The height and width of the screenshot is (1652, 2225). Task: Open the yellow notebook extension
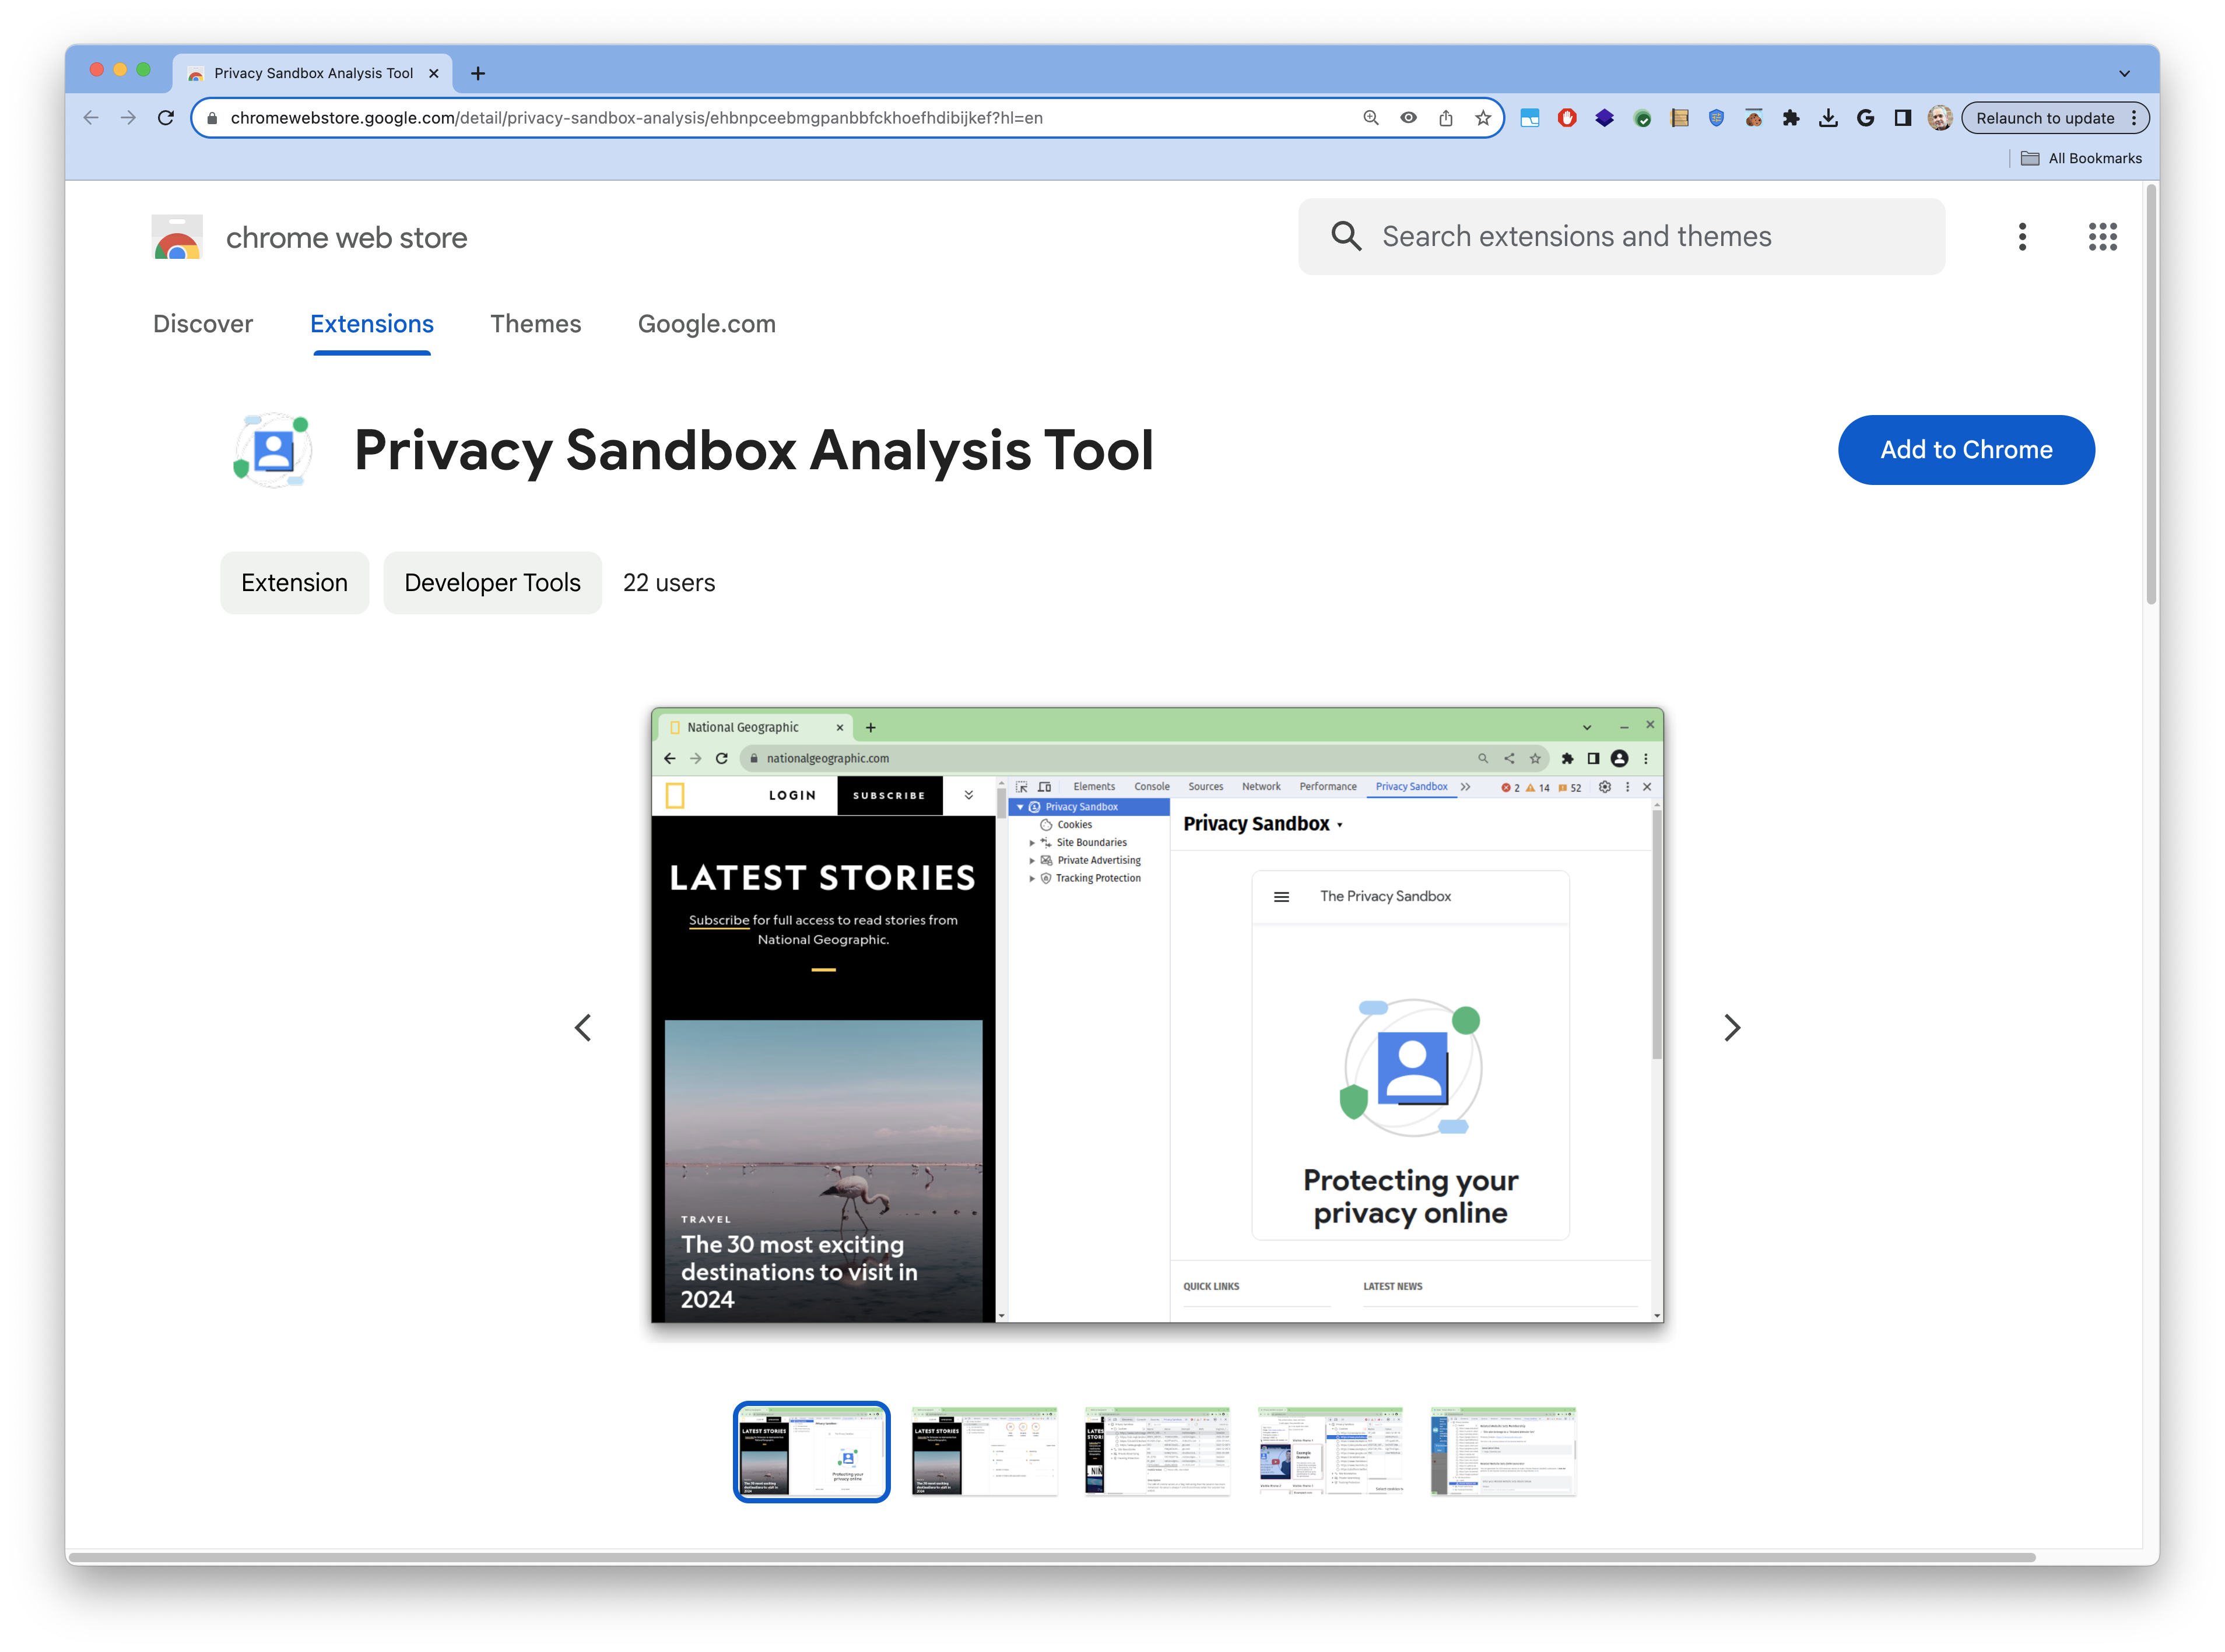tap(1680, 118)
